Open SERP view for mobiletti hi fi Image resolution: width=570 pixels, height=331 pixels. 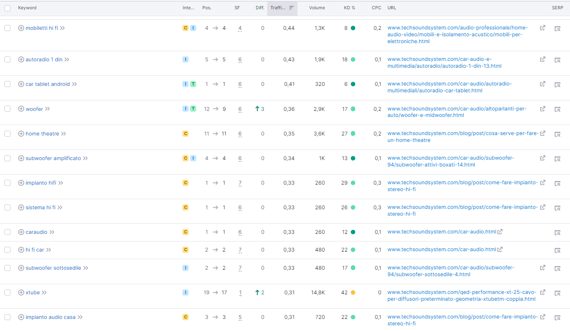click(557, 29)
